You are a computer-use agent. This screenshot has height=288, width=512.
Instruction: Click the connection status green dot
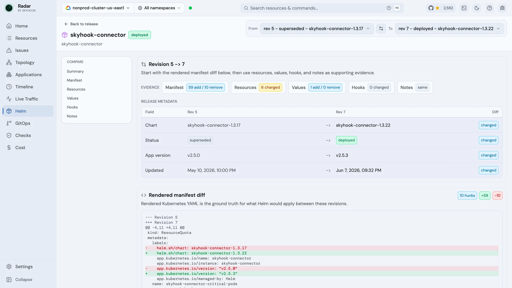(190, 8)
